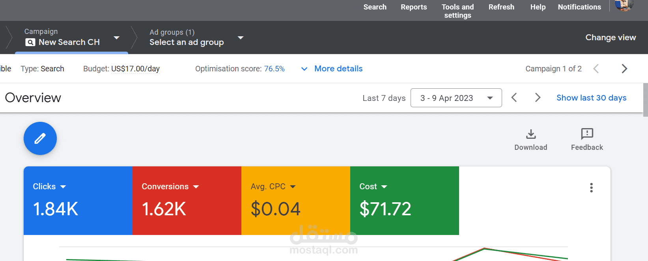Open the Reports menu
The image size is (648, 261).
coord(414,7)
